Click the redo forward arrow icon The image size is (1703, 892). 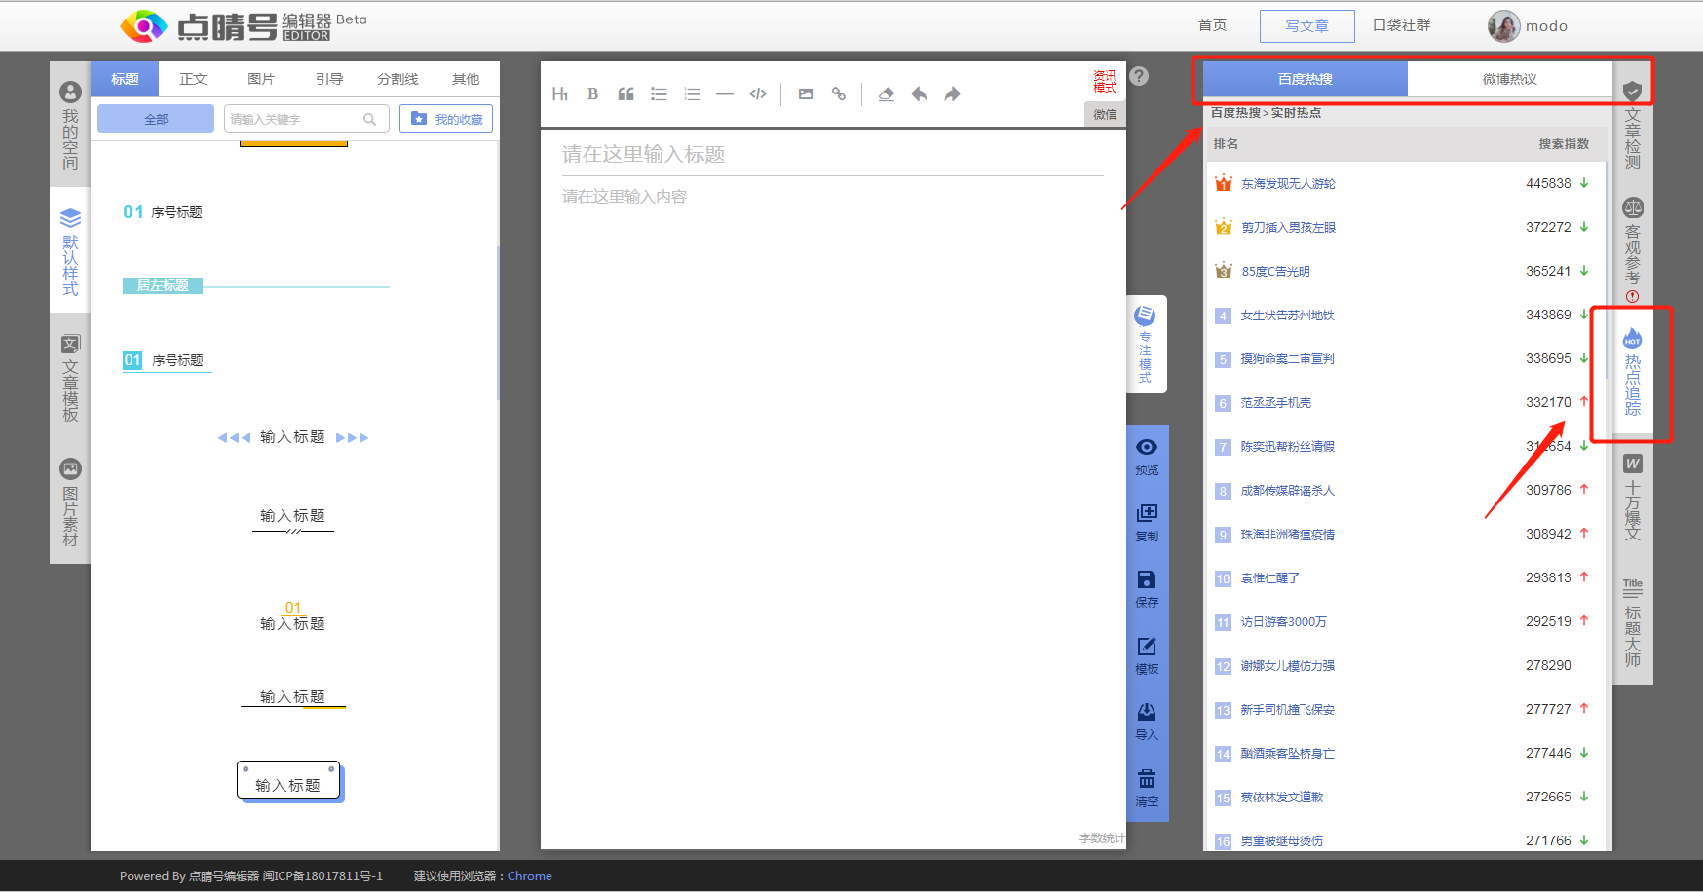952,94
